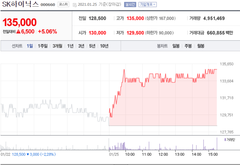Select the 1주일 line chart tab
This screenshot has width=240, height=165.
pos(43,46)
